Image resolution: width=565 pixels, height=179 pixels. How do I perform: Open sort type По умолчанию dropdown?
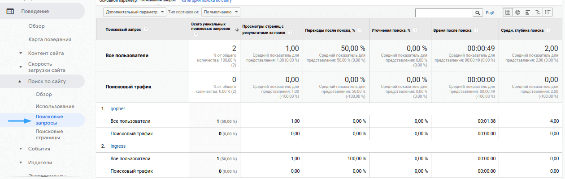pos(220,12)
